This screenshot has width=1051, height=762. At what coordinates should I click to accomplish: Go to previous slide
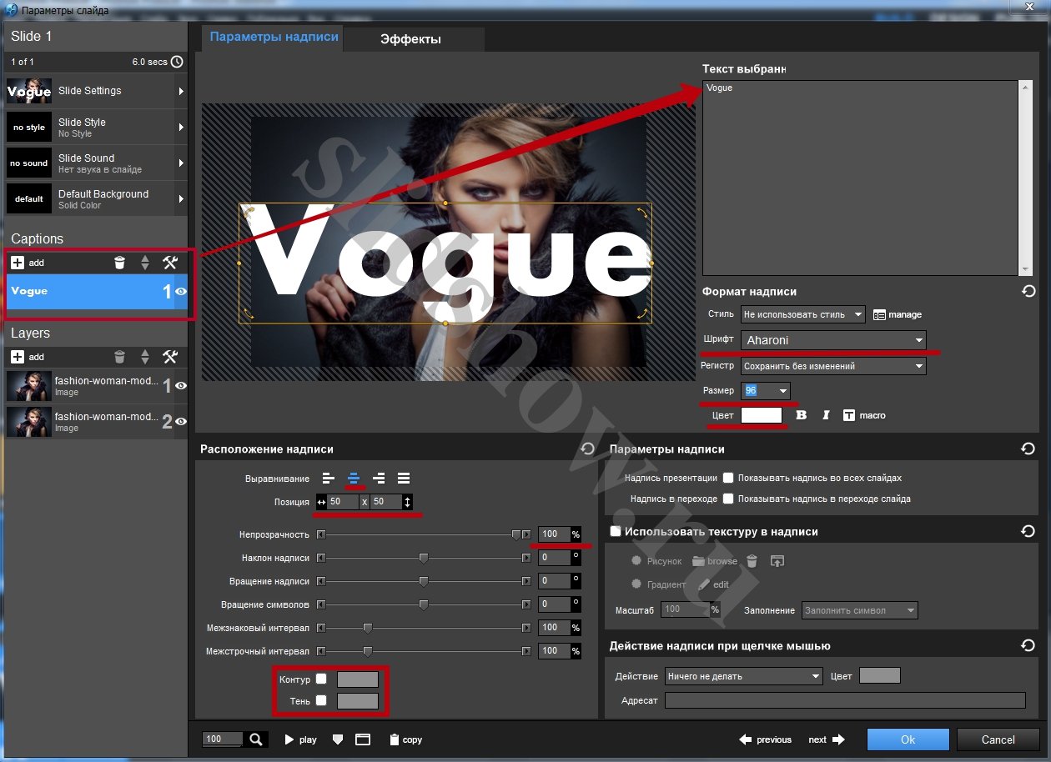765,739
